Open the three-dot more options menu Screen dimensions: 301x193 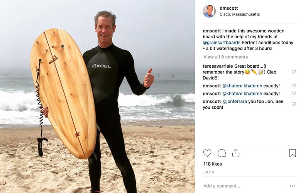tap(292, 186)
